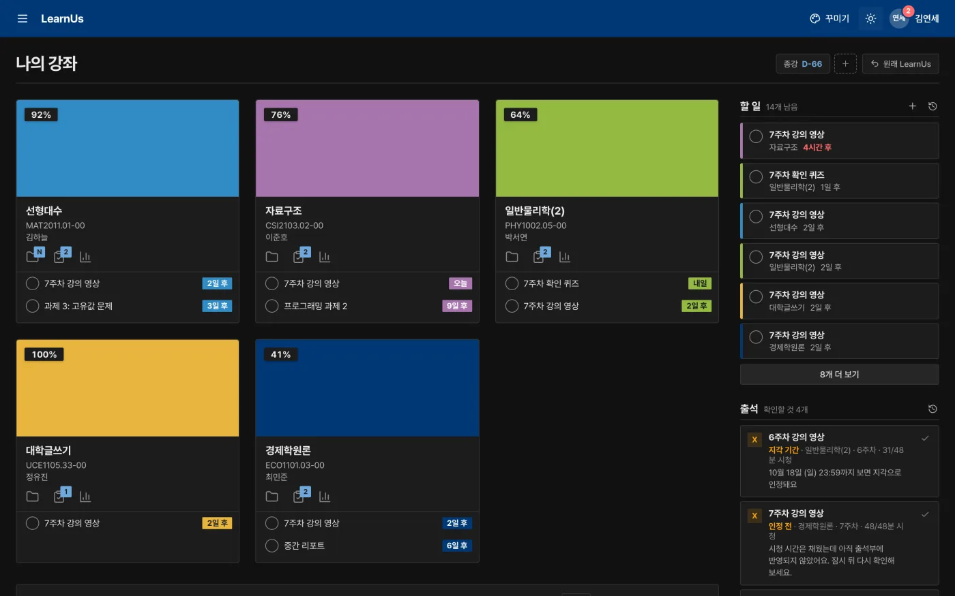Open the 선형대수 course title
Image resolution: width=955 pixels, height=596 pixels.
[x=44, y=211]
